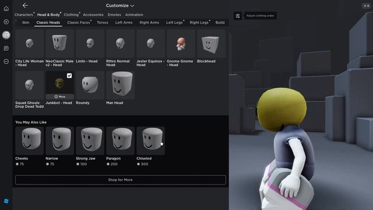Switch to the Emotes tab
Screen dimensions: 373x210
(x=114, y=15)
